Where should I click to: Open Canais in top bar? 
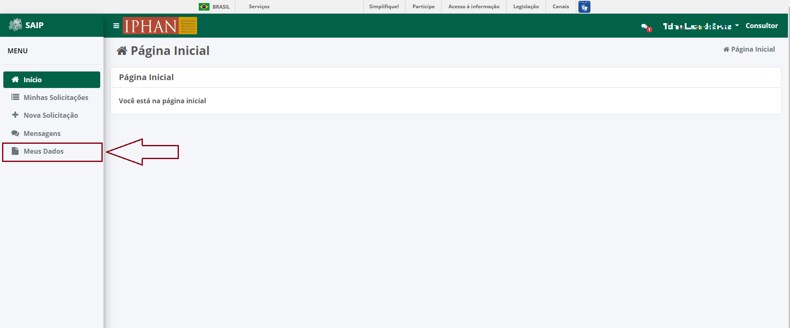click(x=561, y=7)
